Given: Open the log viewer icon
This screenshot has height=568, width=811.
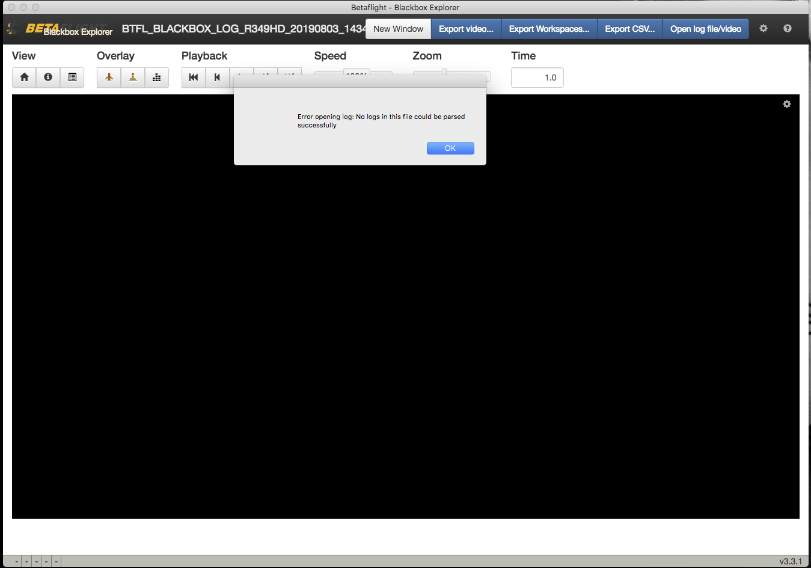Looking at the screenshot, I should (72, 77).
